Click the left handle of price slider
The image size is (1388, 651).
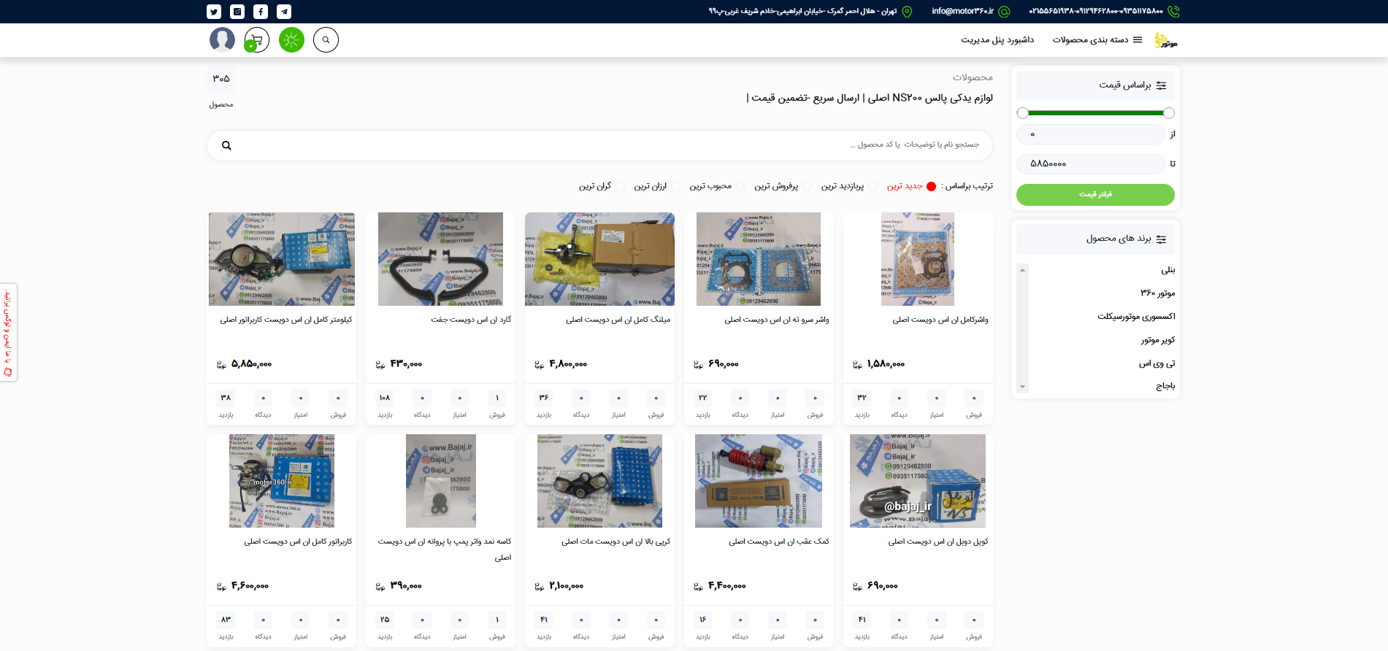tap(1022, 113)
